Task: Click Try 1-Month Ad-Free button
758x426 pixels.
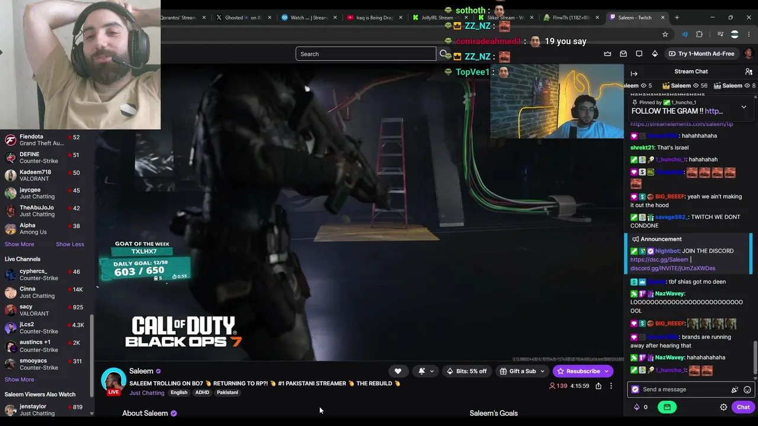Action: pos(701,54)
